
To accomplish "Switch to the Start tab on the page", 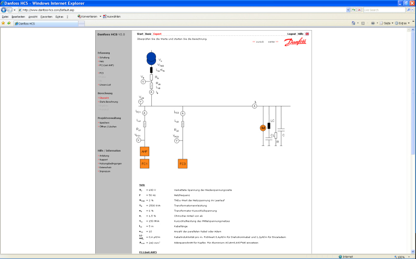I will [x=140, y=34].
